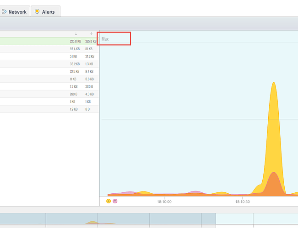Click the 18:10:00 marker on time axis
The width and height of the screenshot is (298, 228).
[164, 201]
